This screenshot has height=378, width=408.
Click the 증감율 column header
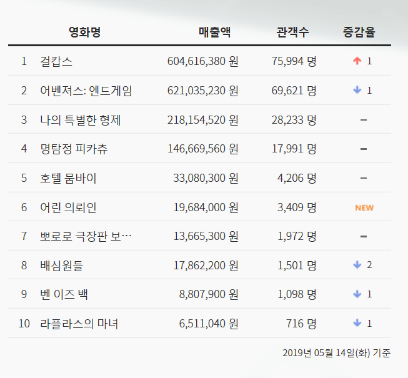(x=359, y=32)
